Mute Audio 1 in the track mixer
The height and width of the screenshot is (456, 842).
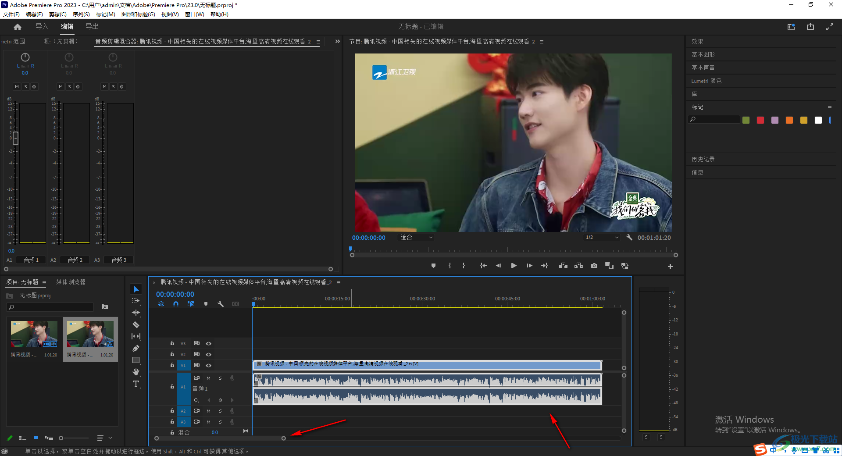pyautogui.click(x=17, y=86)
